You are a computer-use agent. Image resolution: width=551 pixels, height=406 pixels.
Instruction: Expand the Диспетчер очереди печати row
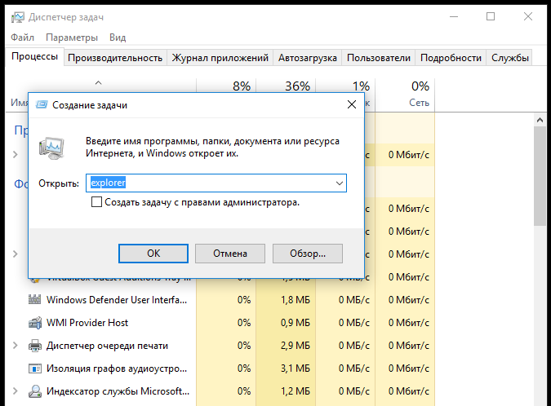[x=16, y=346]
